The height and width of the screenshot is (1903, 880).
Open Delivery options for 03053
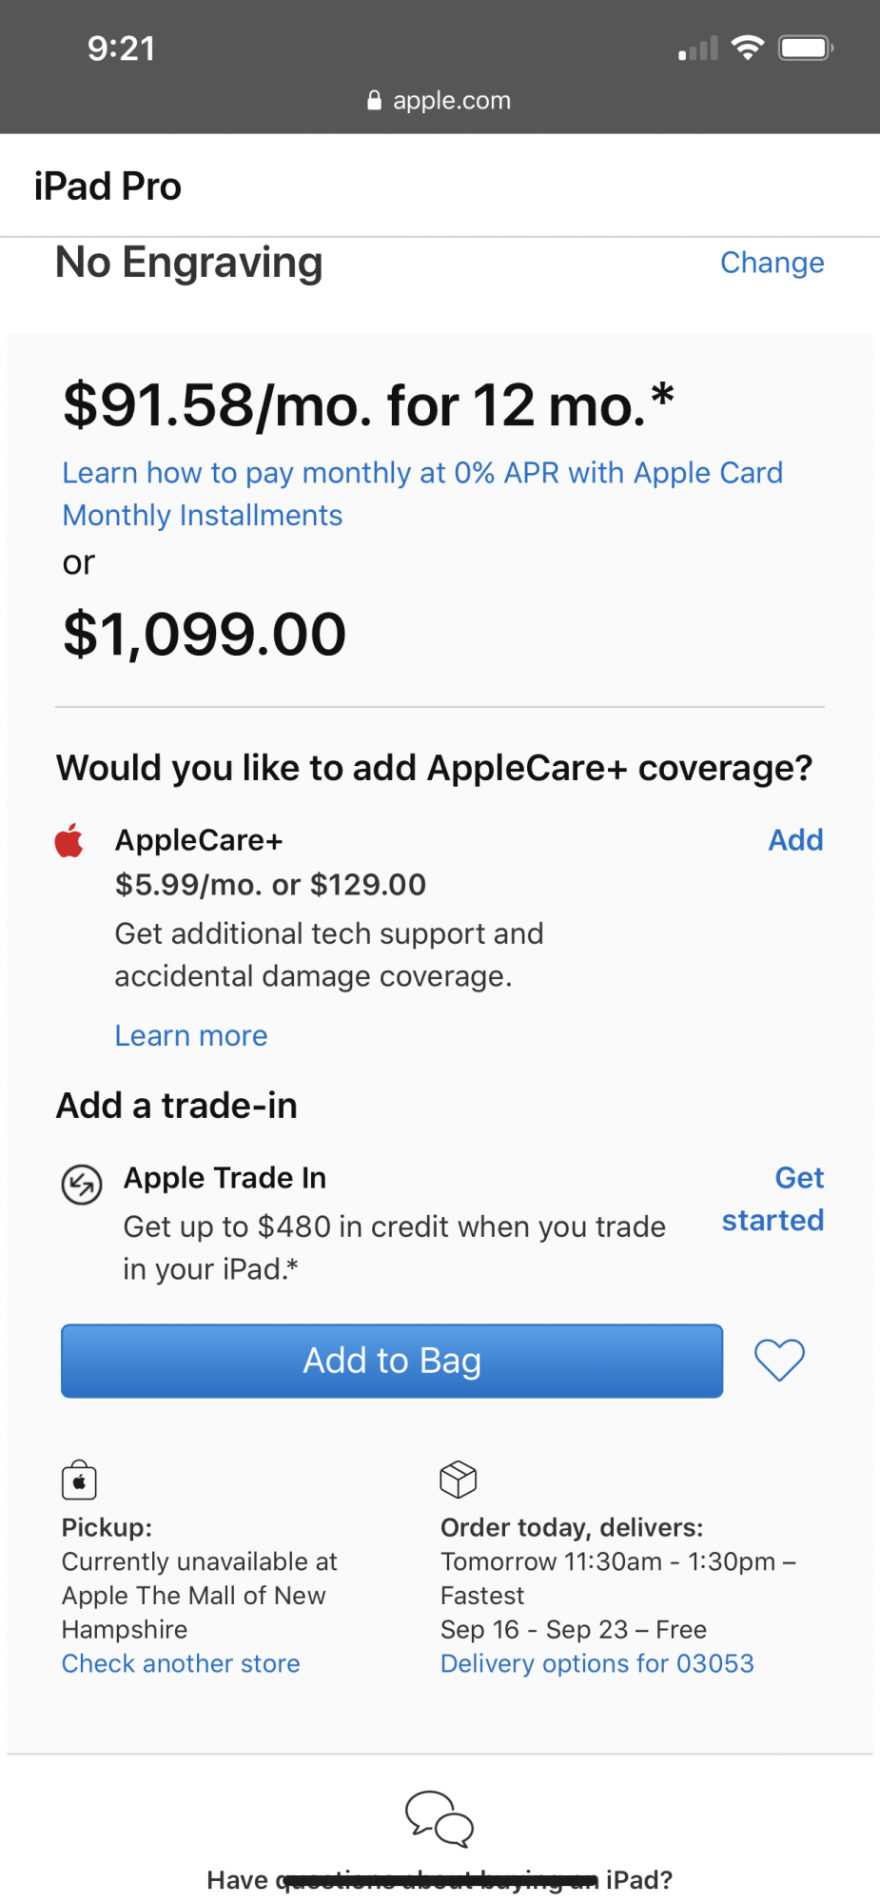tap(597, 1663)
